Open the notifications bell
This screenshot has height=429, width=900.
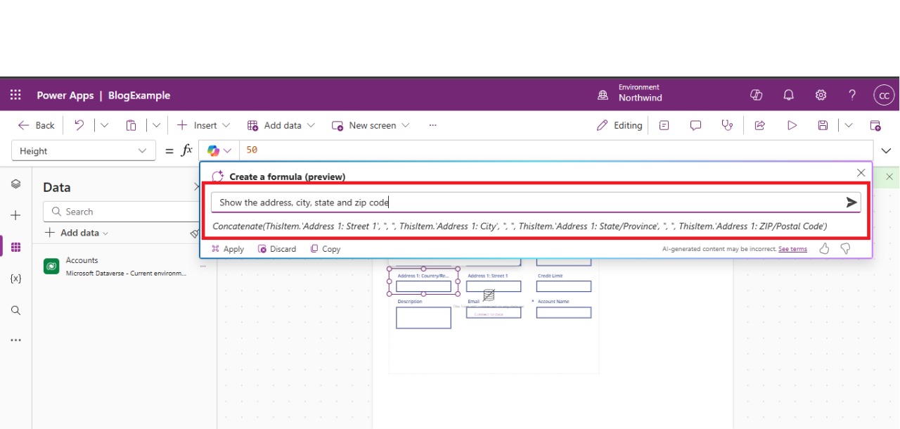click(x=788, y=95)
